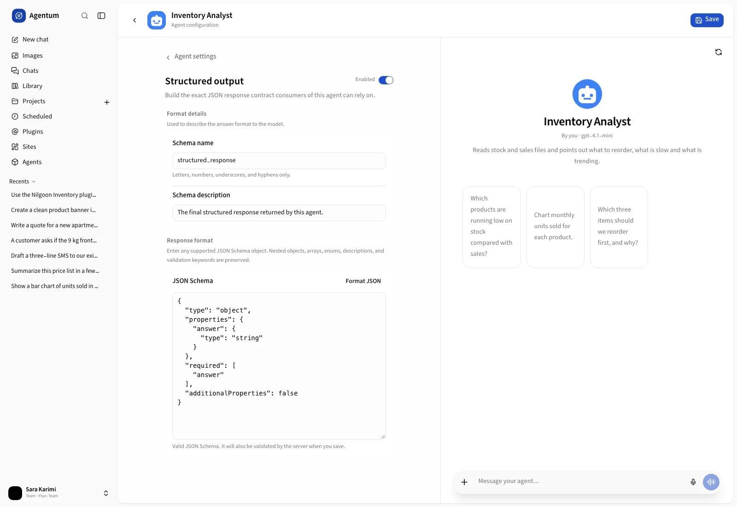737x507 pixels.
Task: Open the Plugins page
Action: [x=58, y=131]
